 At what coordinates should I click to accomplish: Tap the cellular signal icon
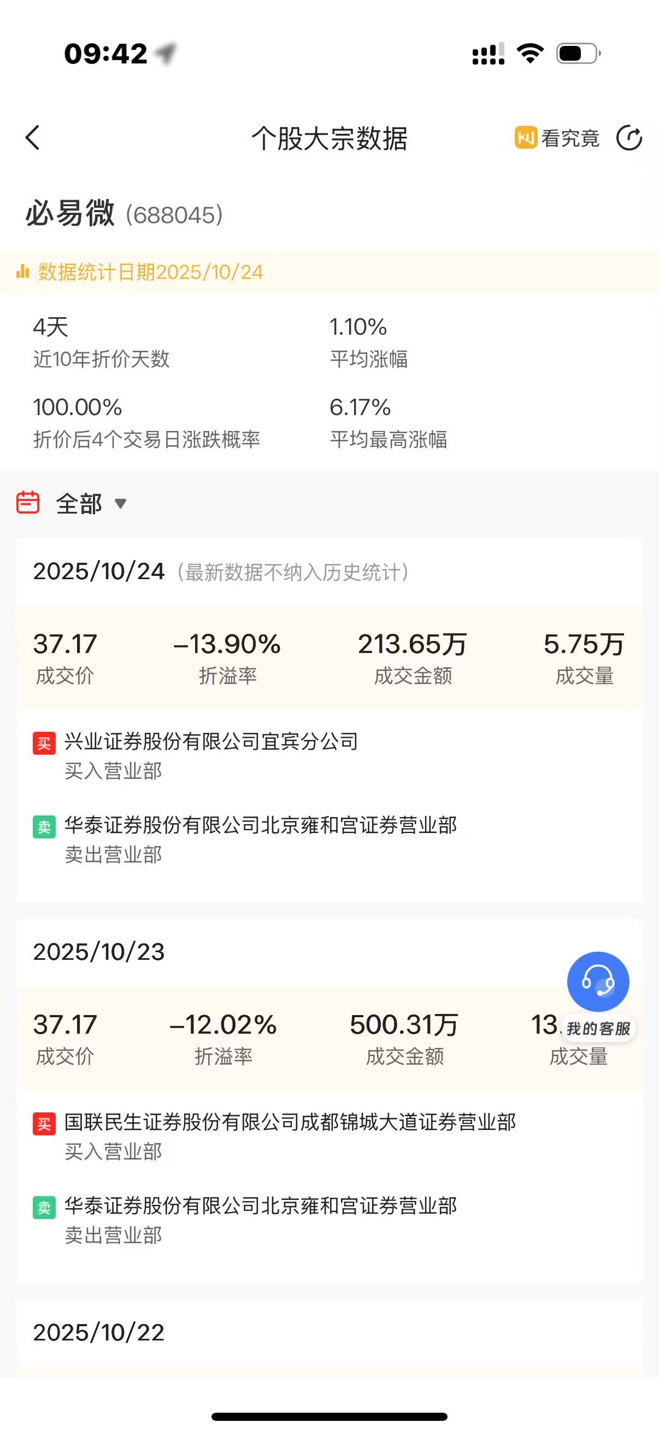(x=489, y=54)
